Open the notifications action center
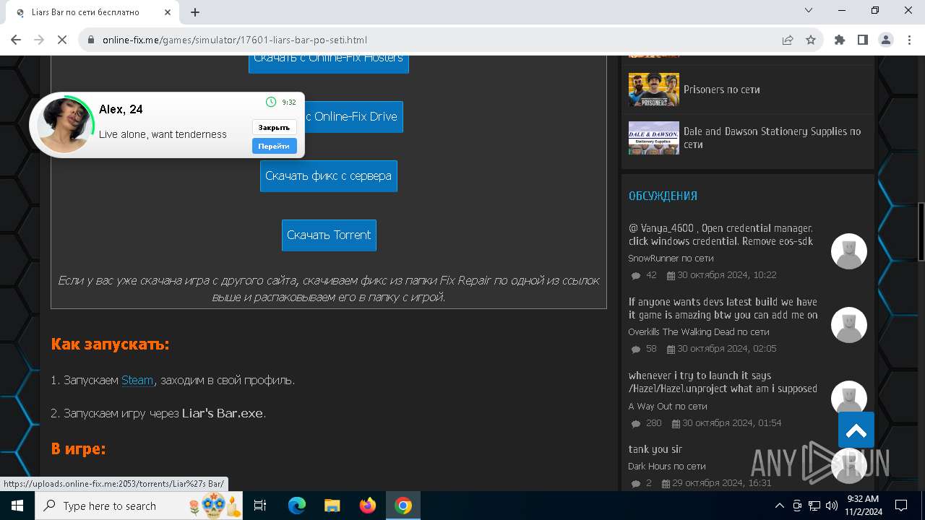 point(901,506)
